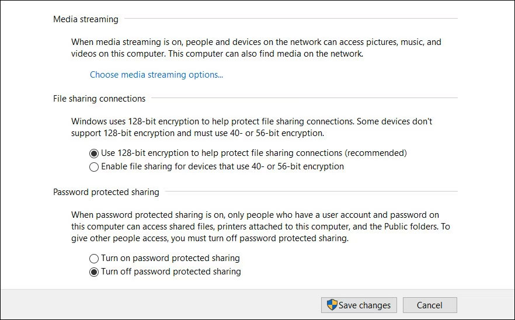This screenshot has height=320, width=515.
Task: Click the Media streaming section heading
Action: click(86, 19)
